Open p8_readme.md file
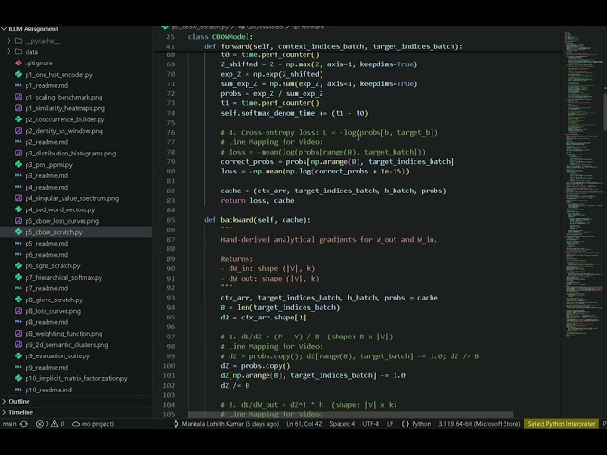 tap(46, 322)
